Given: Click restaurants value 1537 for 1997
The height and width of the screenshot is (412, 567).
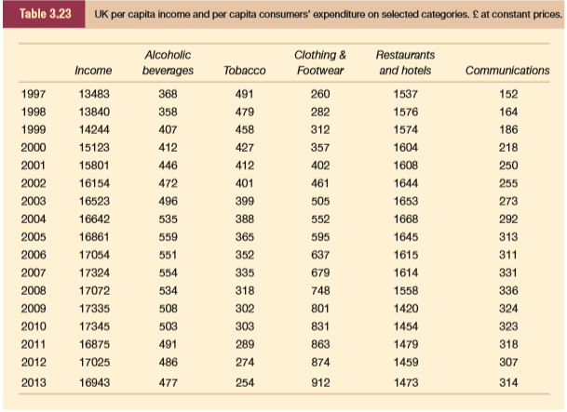Looking at the screenshot, I should 405,94.
